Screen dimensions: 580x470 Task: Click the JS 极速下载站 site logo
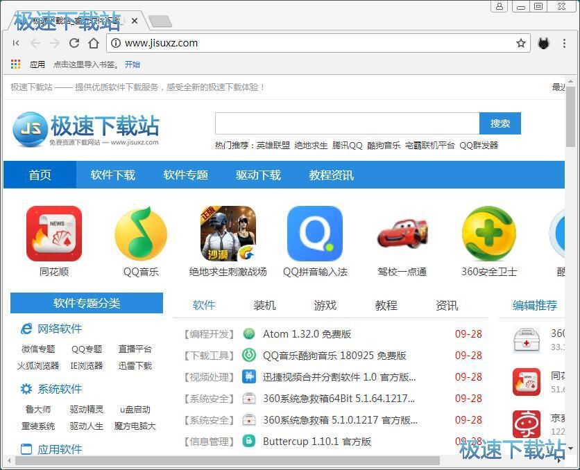[86, 130]
